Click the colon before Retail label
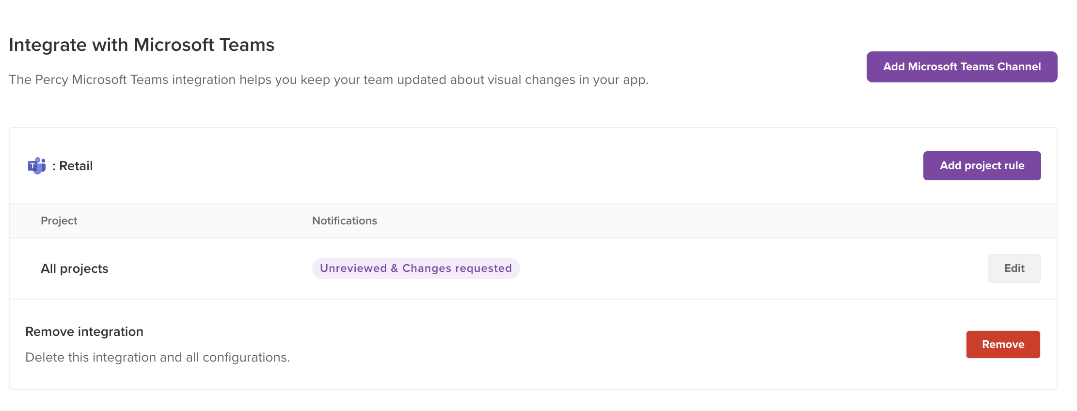The width and height of the screenshot is (1077, 411). tap(54, 166)
